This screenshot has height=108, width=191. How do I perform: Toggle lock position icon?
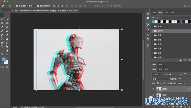(x=164, y=83)
